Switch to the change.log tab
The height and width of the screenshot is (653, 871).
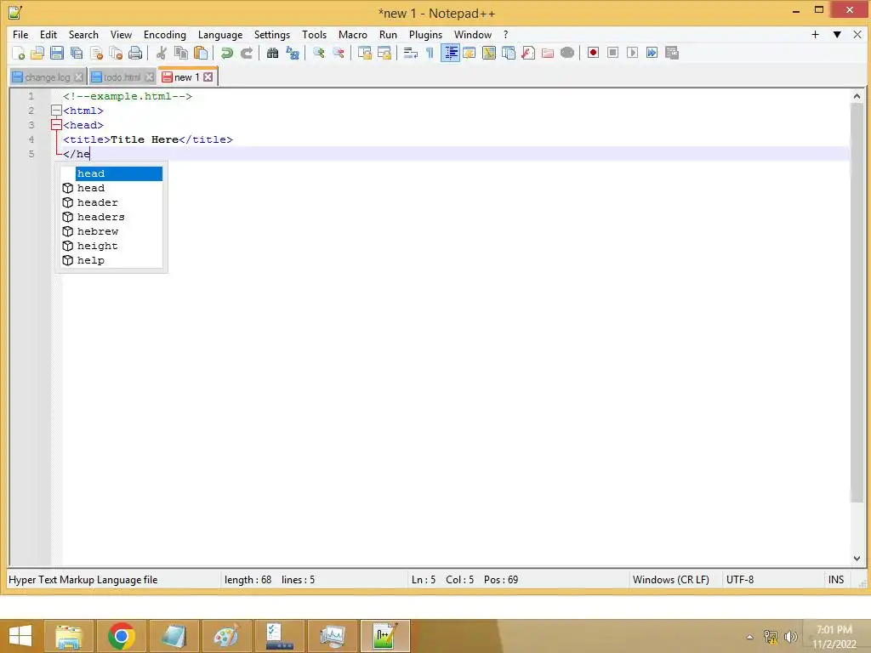(48, 77)
